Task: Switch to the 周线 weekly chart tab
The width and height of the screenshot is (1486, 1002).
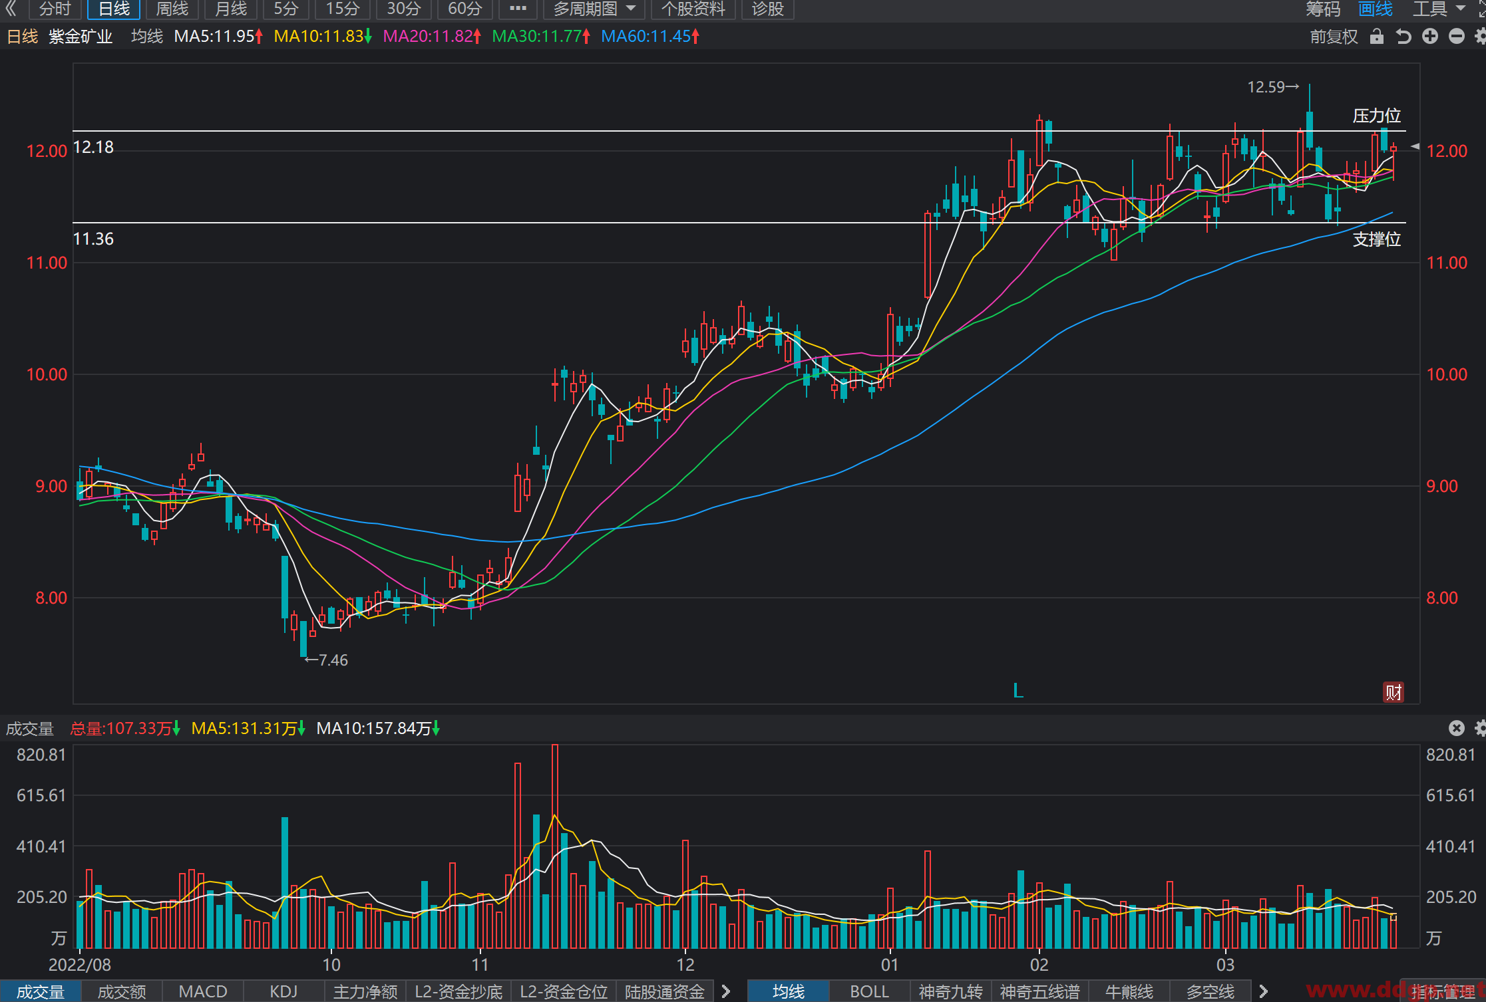Action: [172, 9]
